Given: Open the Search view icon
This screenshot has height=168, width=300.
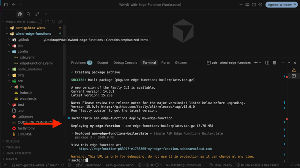Looking at the screenshot, I should (x=28, y=14).
